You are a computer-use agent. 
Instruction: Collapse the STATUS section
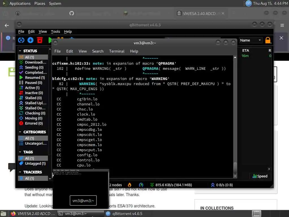click(20, 51)
